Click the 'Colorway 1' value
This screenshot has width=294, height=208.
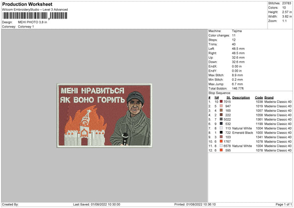pos(26,26)
